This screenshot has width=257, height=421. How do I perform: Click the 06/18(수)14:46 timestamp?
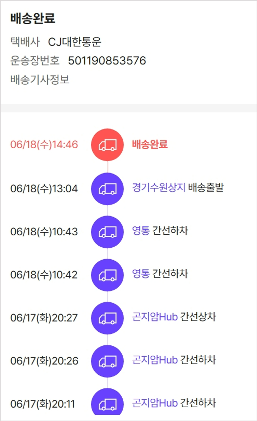(x=44, y=145)
